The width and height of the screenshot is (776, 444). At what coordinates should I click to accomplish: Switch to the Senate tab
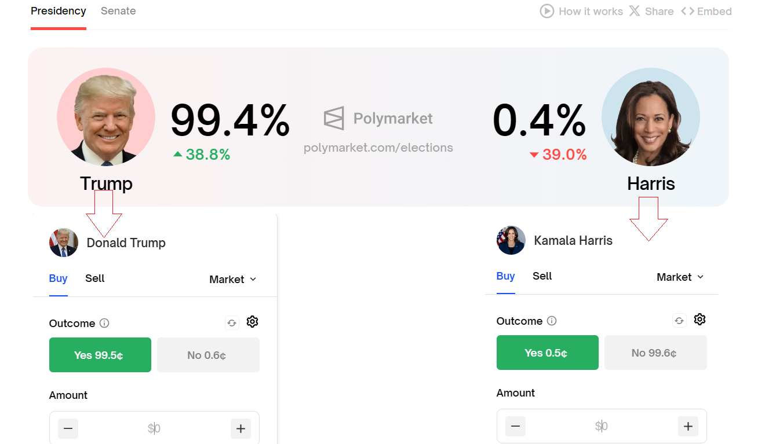(x=118, y=11)
